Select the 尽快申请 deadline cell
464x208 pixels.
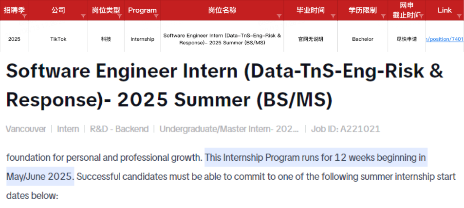pyautogui.click(x=407, y=39)
